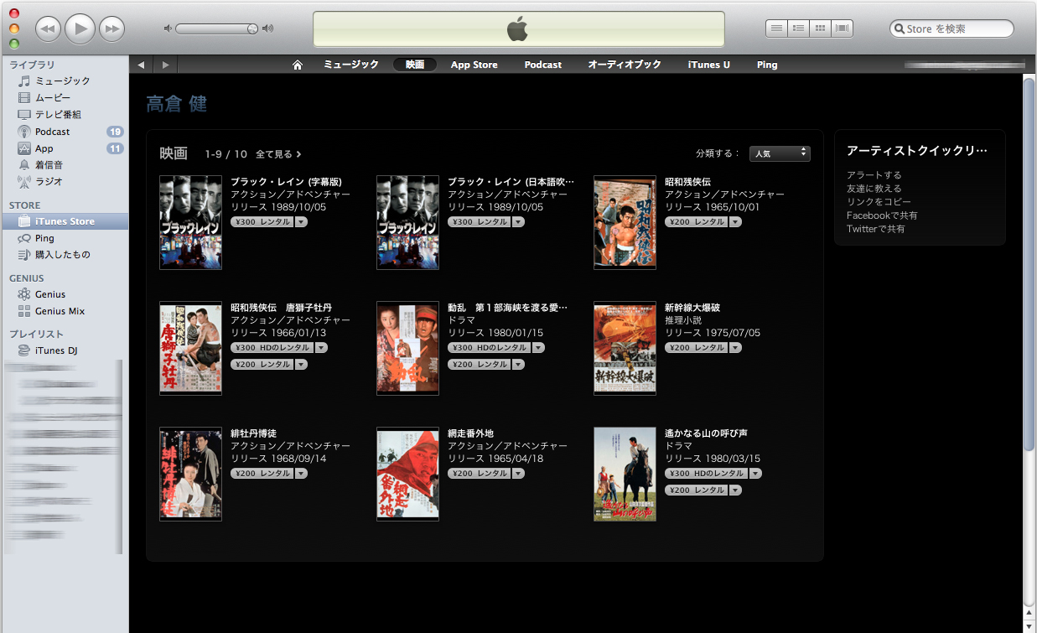The width and height of the screenshot is (1037, 633).
Task: Click Facebookで共有 link
Action: click(x=882, y=215)
